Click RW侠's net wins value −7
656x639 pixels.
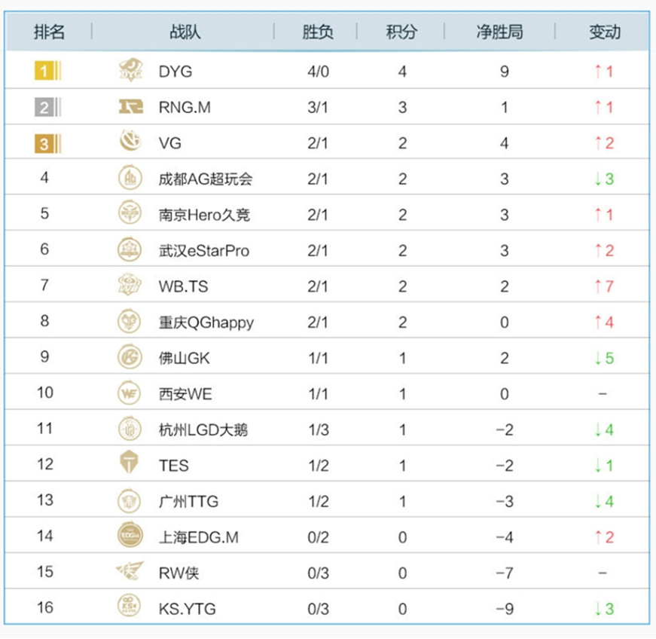[x=505, y=573]
